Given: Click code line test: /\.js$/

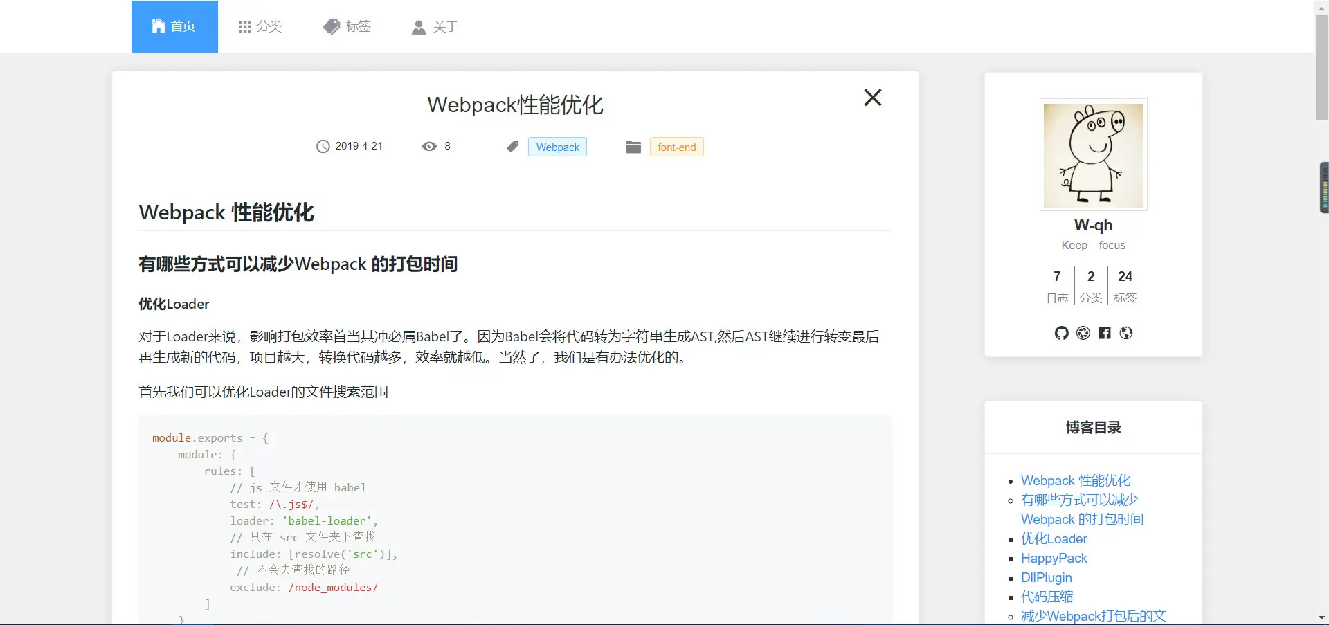Looking at the screenshot, I should pos(275,505).
